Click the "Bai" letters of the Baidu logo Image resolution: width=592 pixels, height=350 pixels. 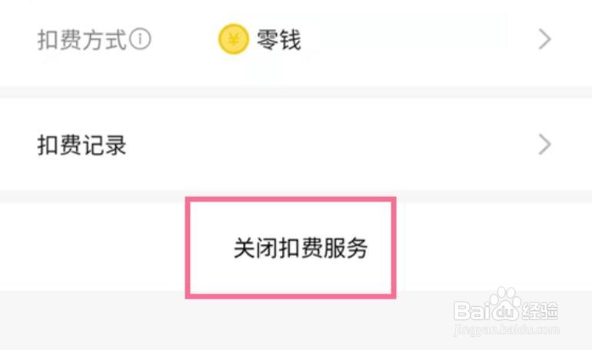[x=473, y=311]
